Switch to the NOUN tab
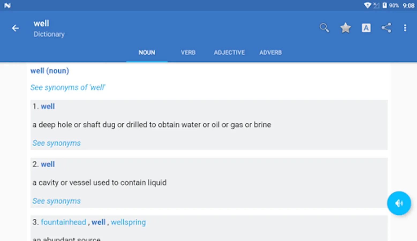 (x=147, y=52)
